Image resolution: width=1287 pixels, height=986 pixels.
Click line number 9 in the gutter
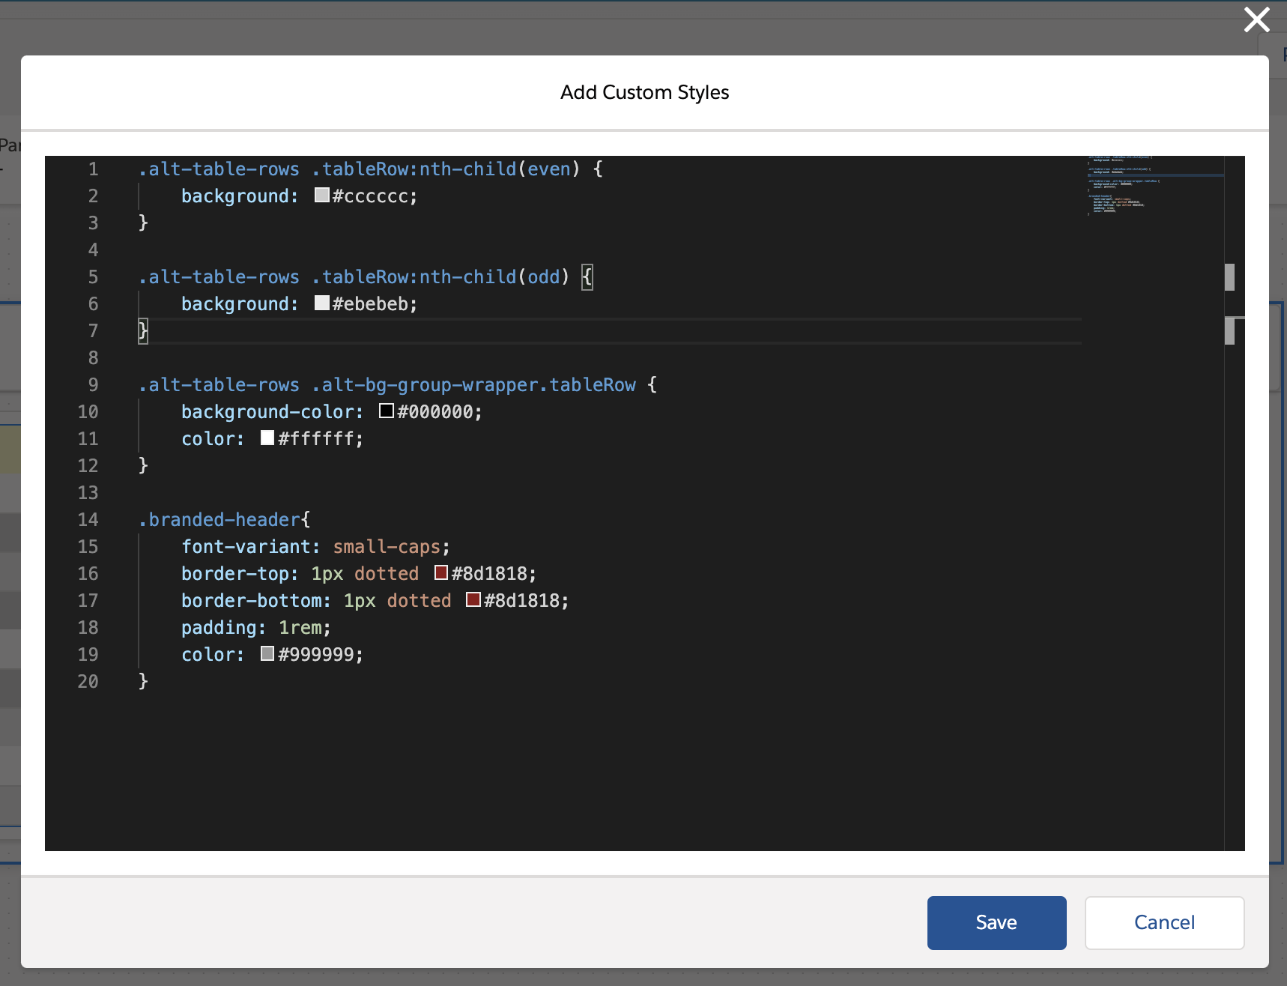tap(94, 385)
